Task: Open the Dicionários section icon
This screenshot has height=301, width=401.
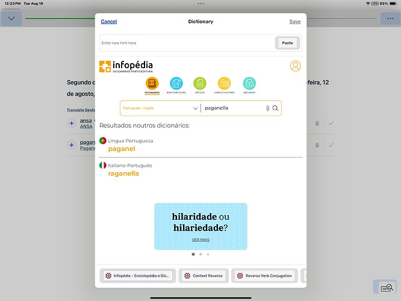Action: [x=152, y=83]
